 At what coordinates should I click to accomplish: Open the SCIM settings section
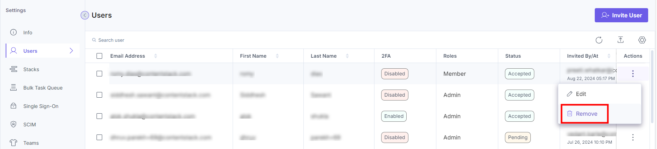tap(29, 125)
